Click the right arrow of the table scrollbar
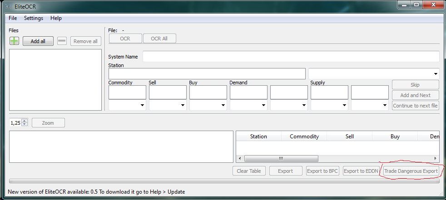446x200 pixels. coord(436,159)
